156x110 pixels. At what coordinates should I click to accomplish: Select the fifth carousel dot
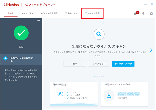coord(103,77)
